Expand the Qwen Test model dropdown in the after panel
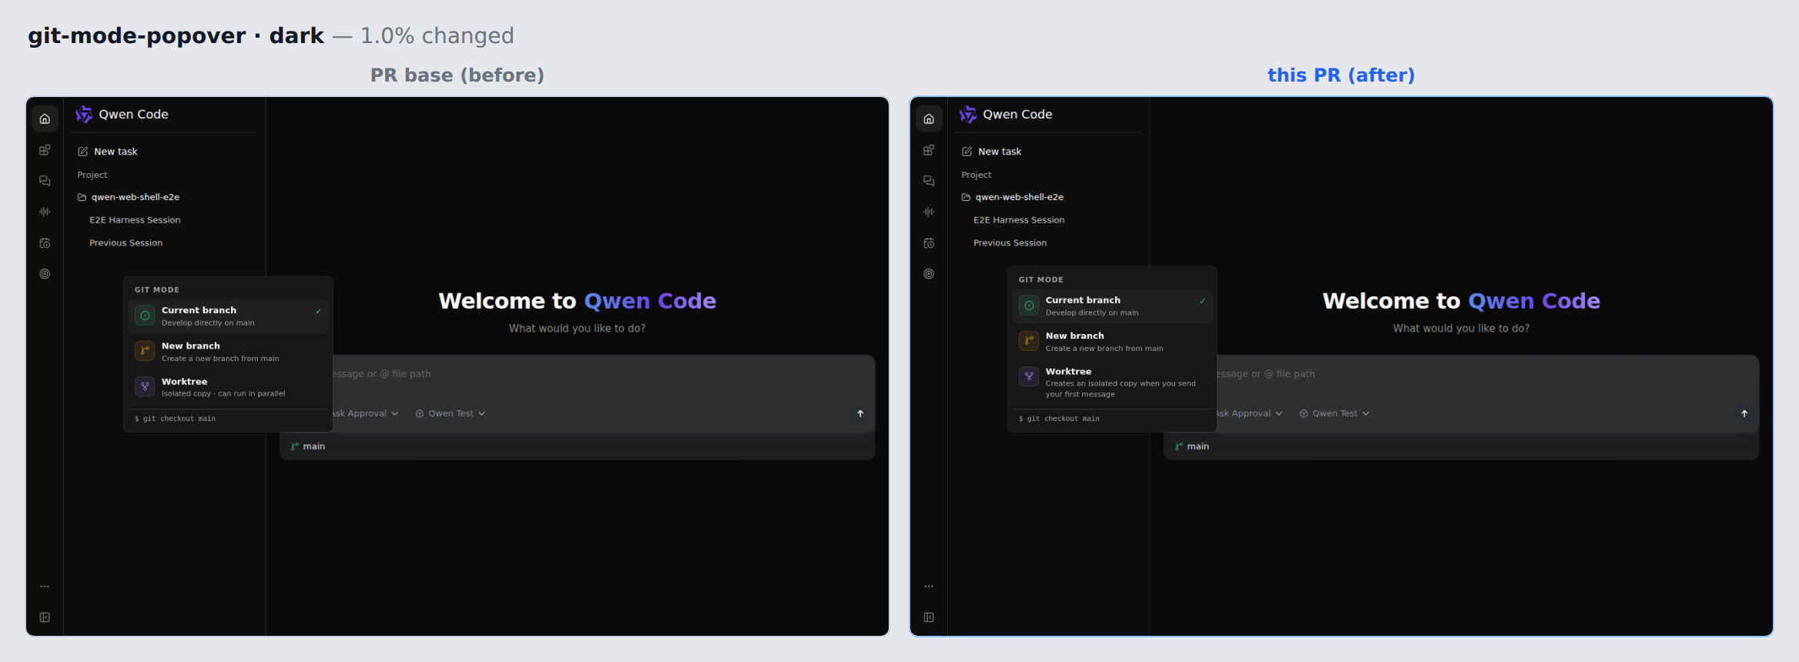 (x=1335, y=413)
